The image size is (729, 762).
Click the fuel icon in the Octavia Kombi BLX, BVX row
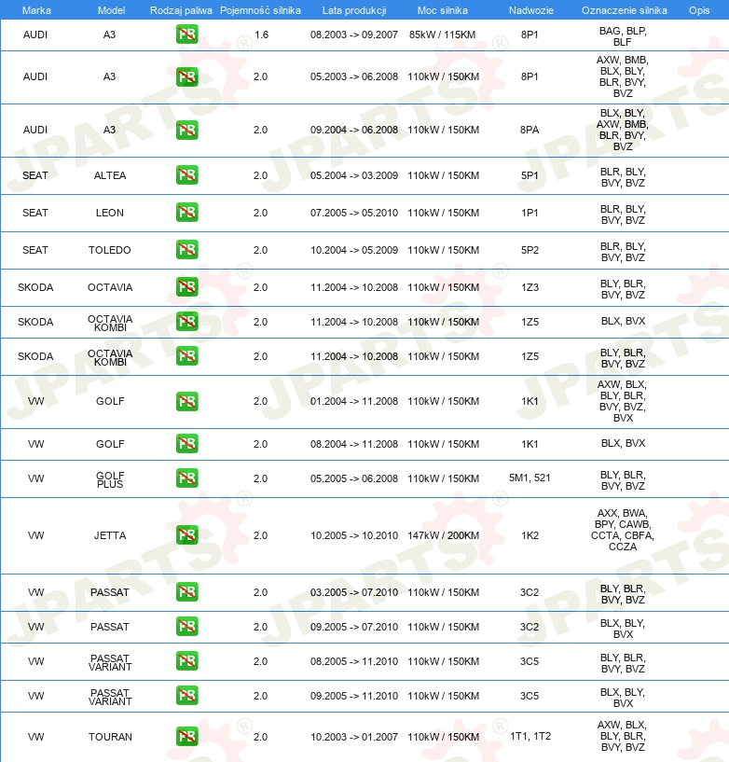point(187,321)
